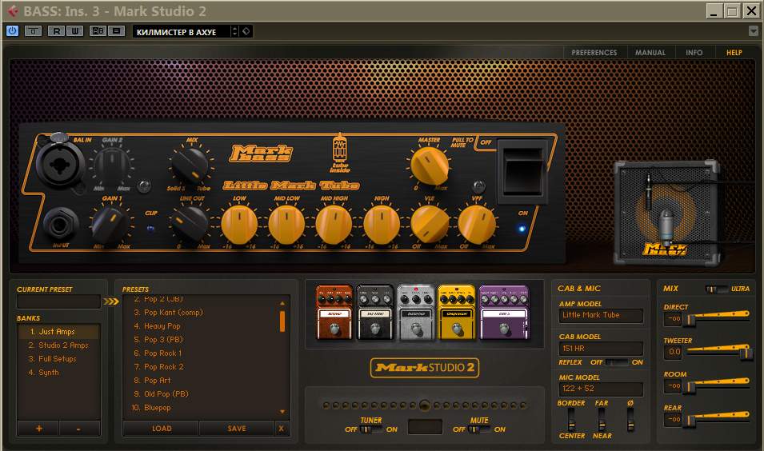The height and width of the screenshot is (451, 764).
Task: Click the VPF filter knob
Action: (x=477, y=224)
